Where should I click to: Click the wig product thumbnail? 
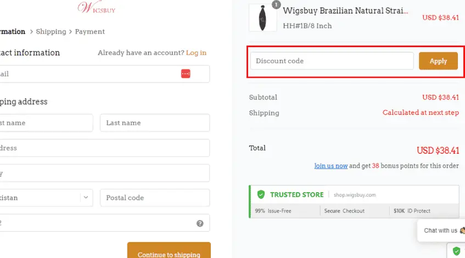coord(263,18)
